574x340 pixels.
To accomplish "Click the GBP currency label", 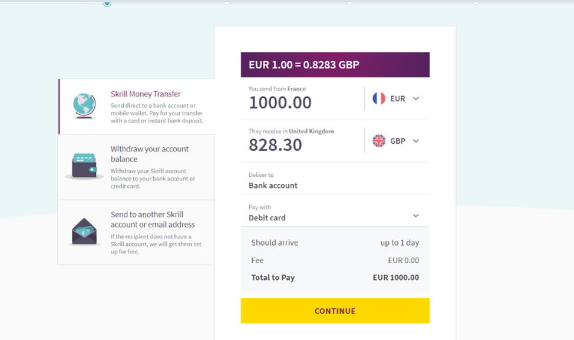I will pos(398,141).
